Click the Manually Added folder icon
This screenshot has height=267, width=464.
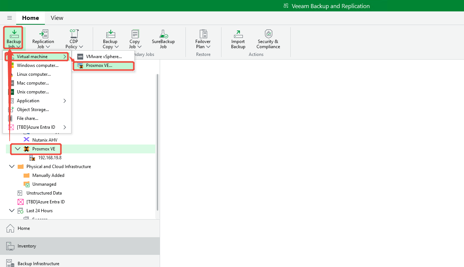(26, 175)
